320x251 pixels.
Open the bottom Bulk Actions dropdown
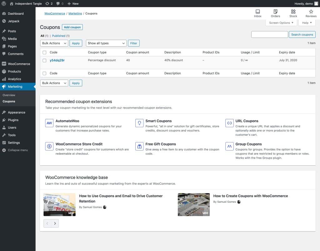point(54,83)
